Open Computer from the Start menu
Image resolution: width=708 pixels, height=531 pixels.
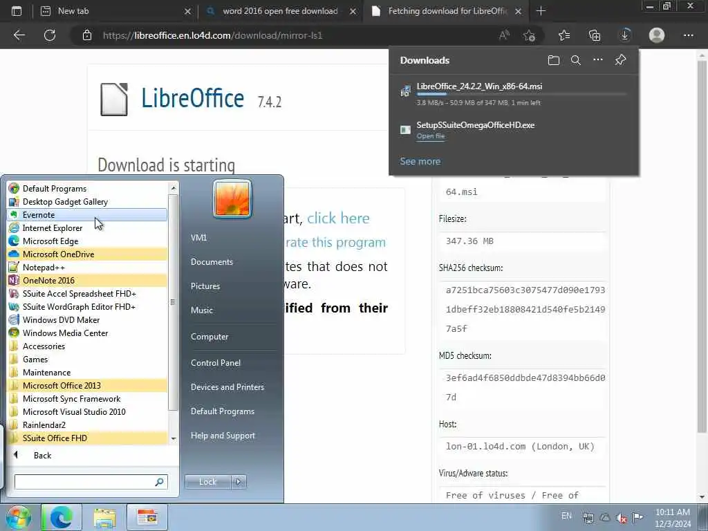[209, 337]
